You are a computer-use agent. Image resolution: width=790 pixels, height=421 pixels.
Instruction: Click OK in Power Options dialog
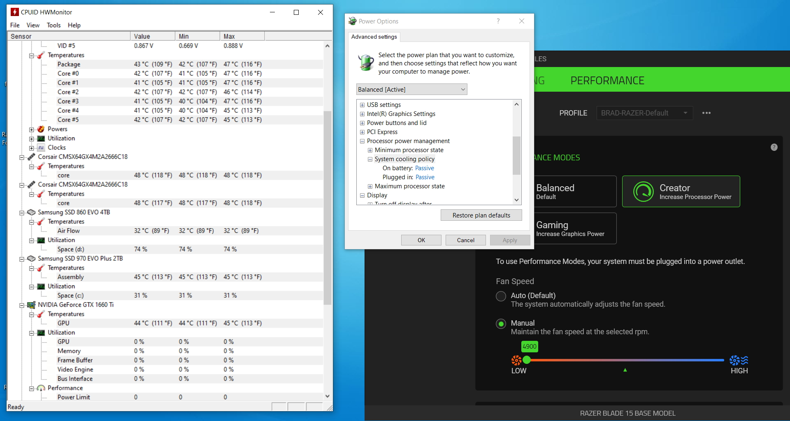[421, 240]
